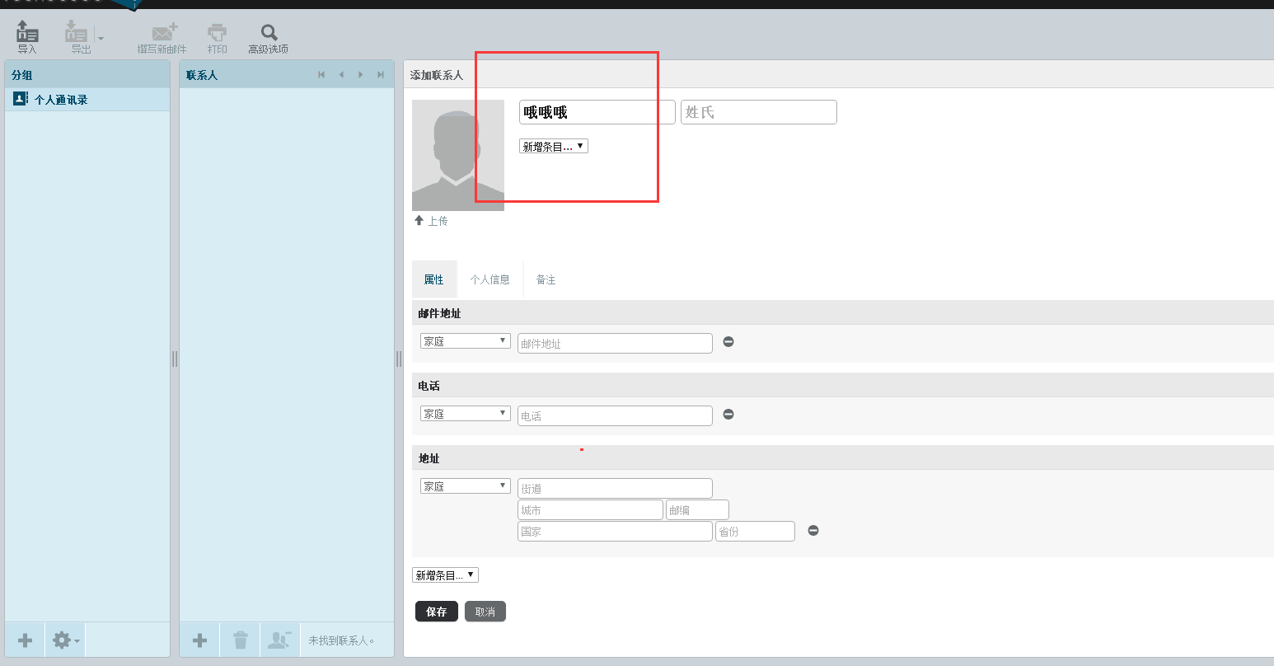Click the 打印 (print) toolbar icon
The image size is (1274, 666).
[217, 36]
